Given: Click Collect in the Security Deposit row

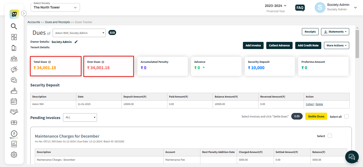Looking at the screenshot, I should pyautogui.click(x=310, y=104).
